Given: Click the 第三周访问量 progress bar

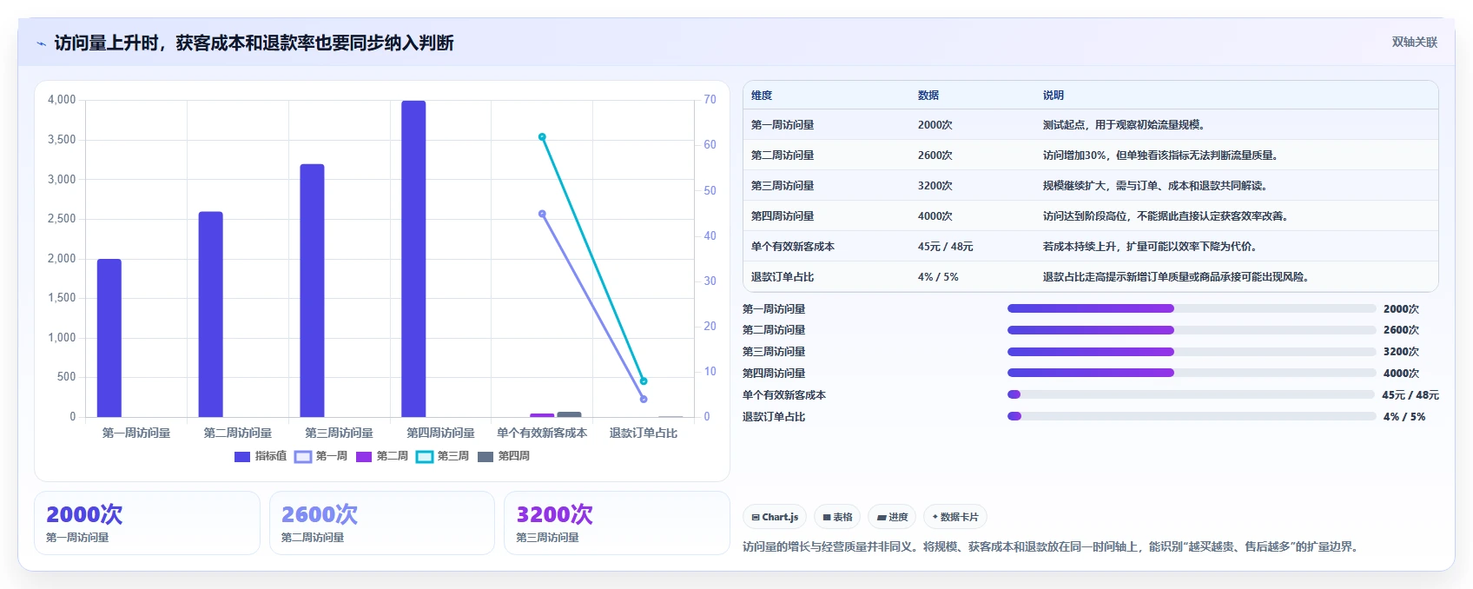Looking at the screenshot, I should click(1192, 352).
